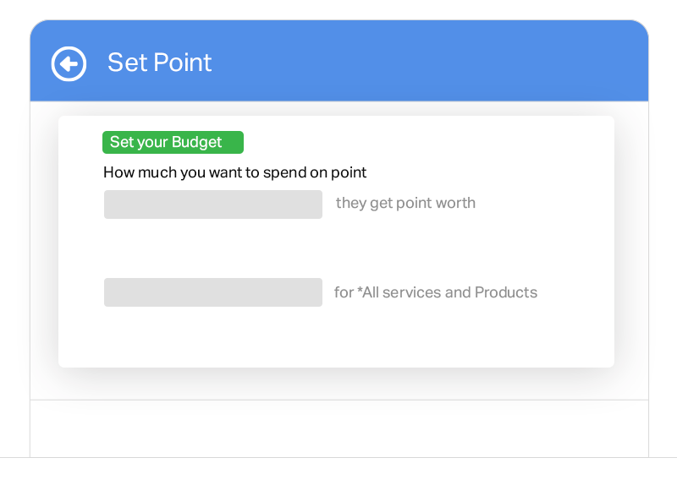
Task: Click the 'Products' word in gray label
Action: pos(506,292)
